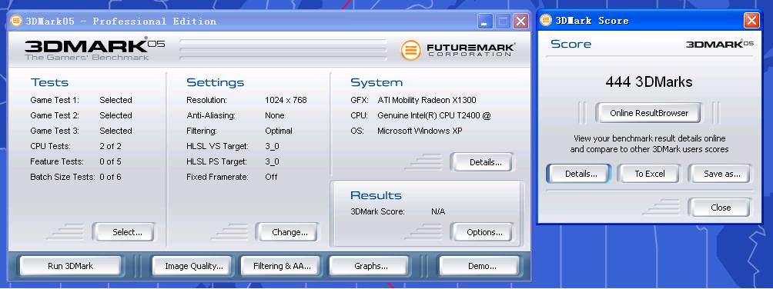This screenshot has height=289, width=773.
Task: Click the Close button in Score window
Action: 720,208
